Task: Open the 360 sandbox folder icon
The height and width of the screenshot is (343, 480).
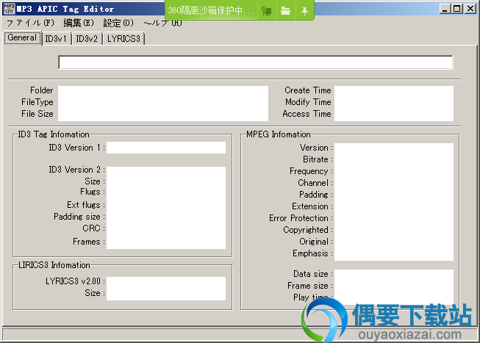Action: click(285, 11)
